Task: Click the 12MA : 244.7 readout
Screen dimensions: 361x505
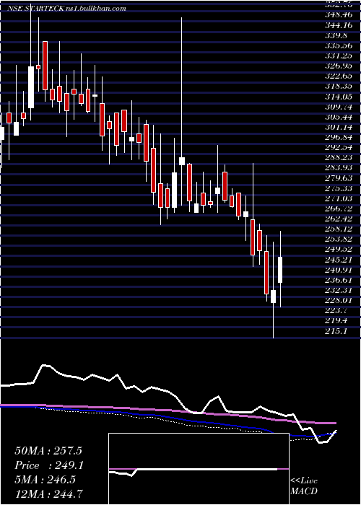Action: click(x=48, y=493)
